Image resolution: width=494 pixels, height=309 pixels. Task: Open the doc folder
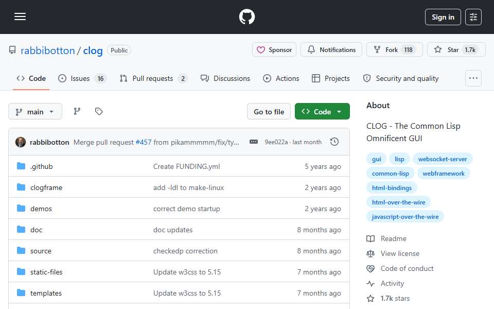pyautogui.click(x=36, y=230)
